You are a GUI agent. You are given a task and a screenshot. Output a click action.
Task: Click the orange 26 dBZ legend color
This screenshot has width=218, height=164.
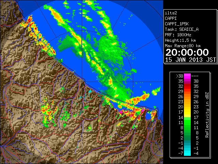pyautogui.click(x=187, y=97)
